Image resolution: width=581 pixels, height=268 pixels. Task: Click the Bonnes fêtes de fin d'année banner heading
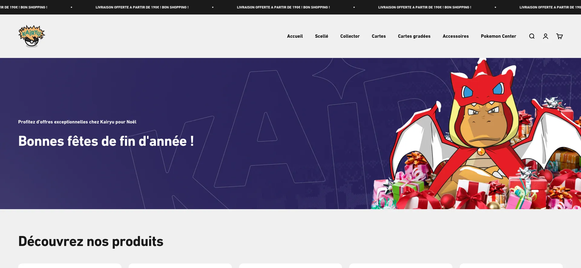pos(106,141)
